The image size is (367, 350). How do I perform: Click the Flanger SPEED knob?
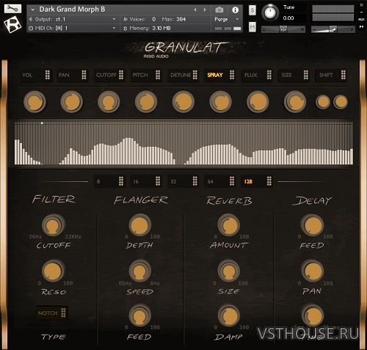point(140,271)
